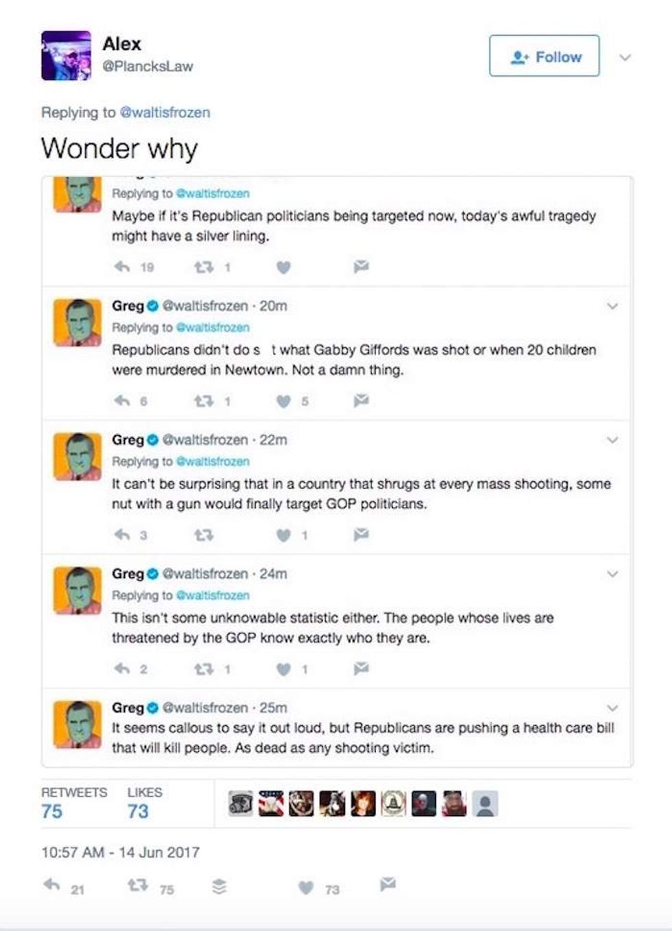View the list of 75 retweets
Viewport: 672px width, 931px height.
52,811
